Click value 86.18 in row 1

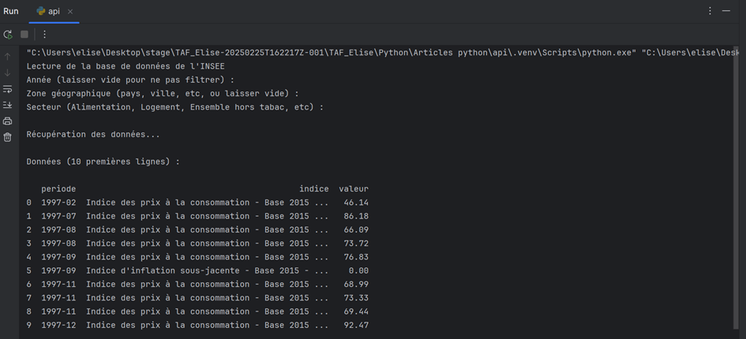(x=356, y=216)
